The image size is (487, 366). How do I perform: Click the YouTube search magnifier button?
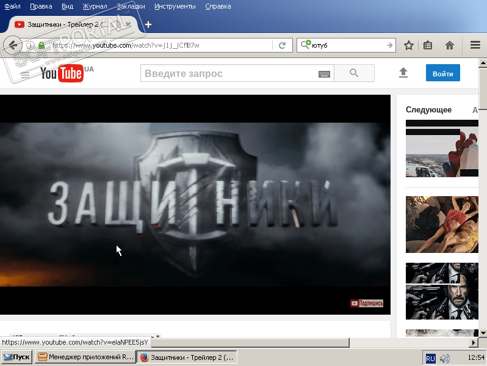pyautogui.click(x=354, y=73)
